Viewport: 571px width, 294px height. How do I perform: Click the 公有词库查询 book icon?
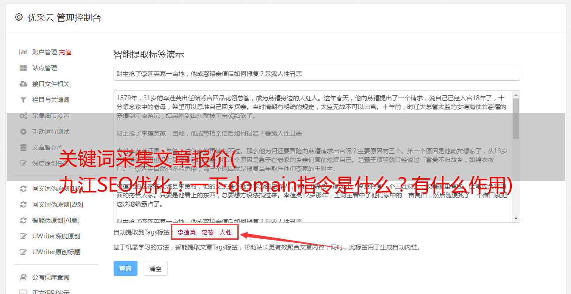pos(23,277)
